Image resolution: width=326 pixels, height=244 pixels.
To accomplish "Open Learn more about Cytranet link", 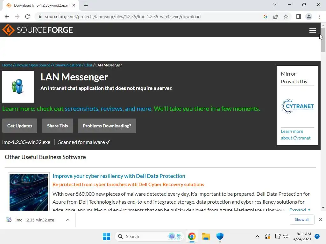I will click(x=296, y=135).
